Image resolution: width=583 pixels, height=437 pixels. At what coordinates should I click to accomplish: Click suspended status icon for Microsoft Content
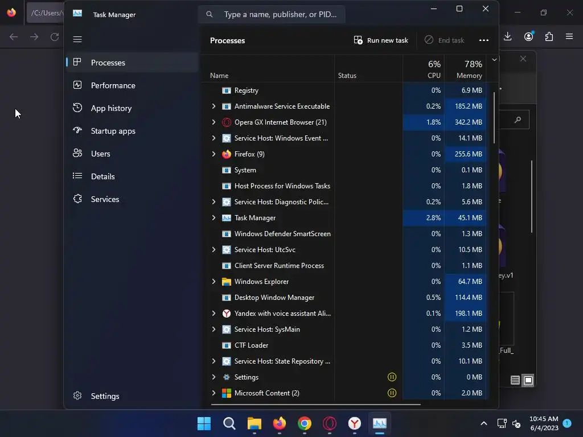392,393
